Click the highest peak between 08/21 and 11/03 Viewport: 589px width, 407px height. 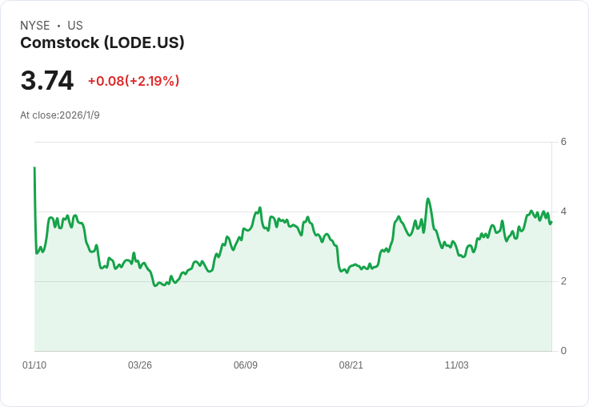pyautogui.click(x=428, y=199)
